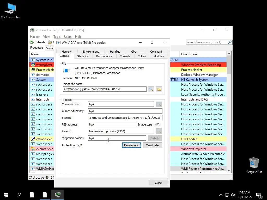The image size is (267, 200).
Task: Click the Close button in properties dialog
Action: pyautogui.click(x=158, y=183)
